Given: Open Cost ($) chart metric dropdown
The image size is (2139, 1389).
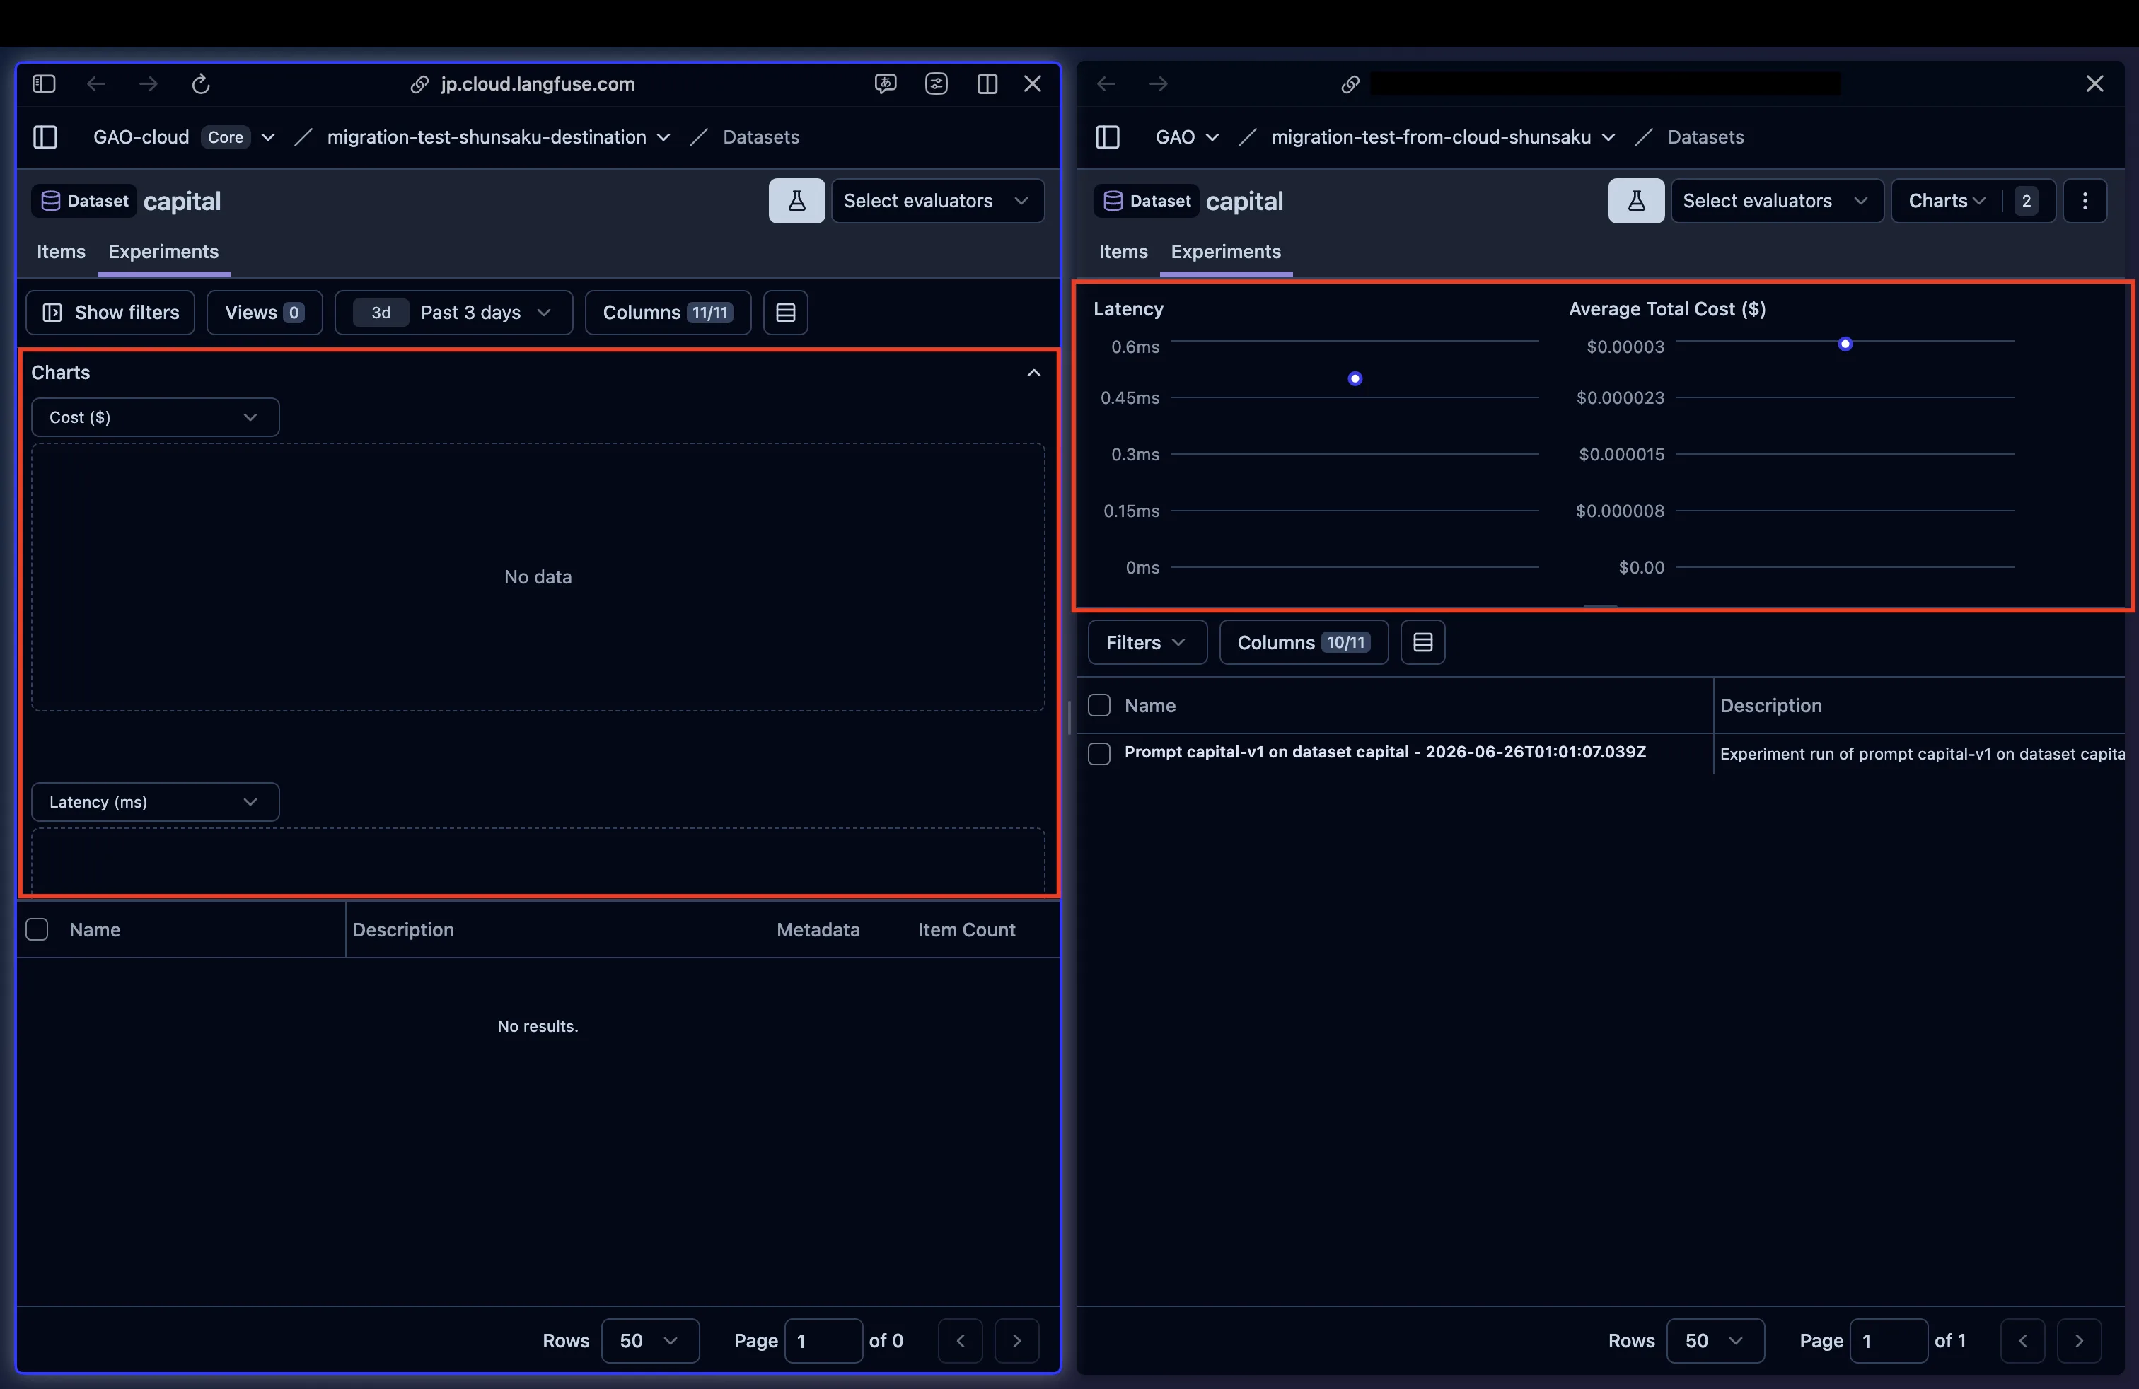Looking at the screenshot, I should click(x=156, y=417).
